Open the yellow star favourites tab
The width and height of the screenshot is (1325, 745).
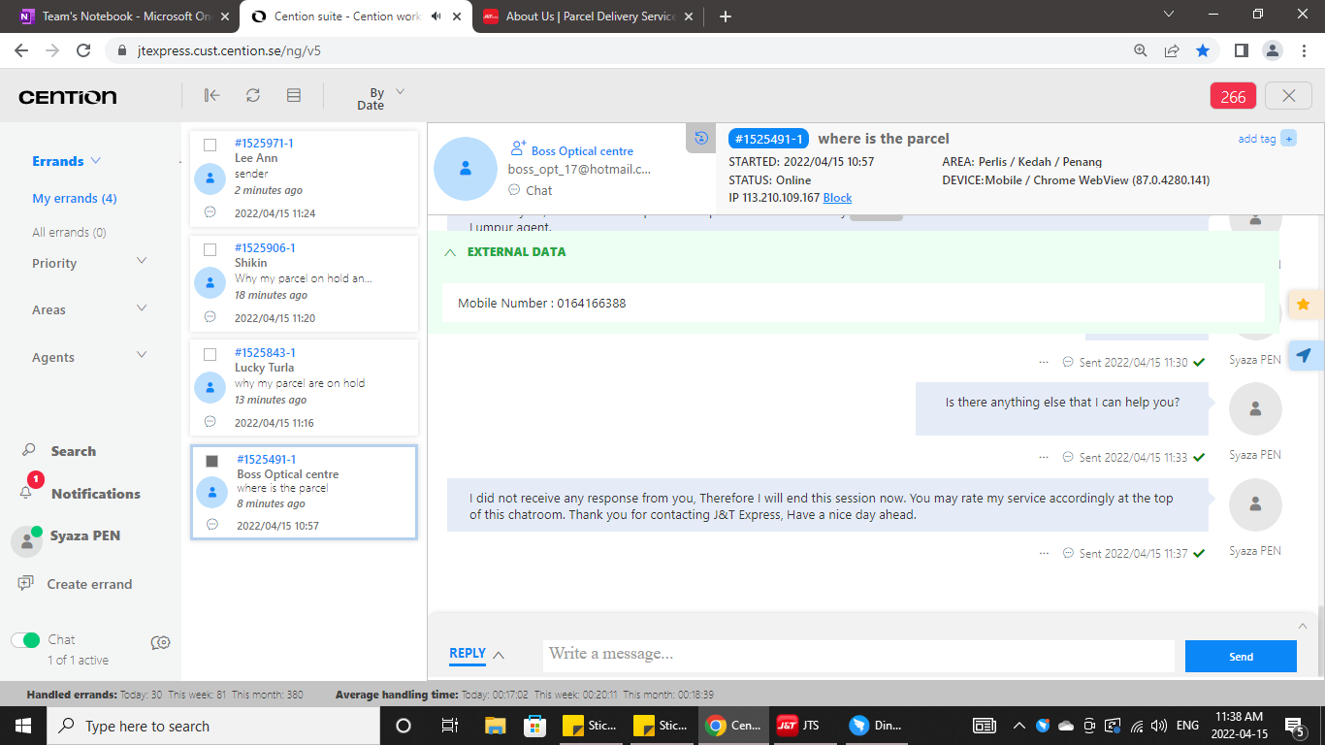pyautogui.click(x=1304, y=305)
